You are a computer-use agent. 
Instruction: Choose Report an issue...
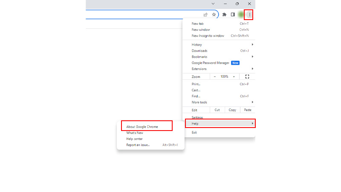[150, 145]
